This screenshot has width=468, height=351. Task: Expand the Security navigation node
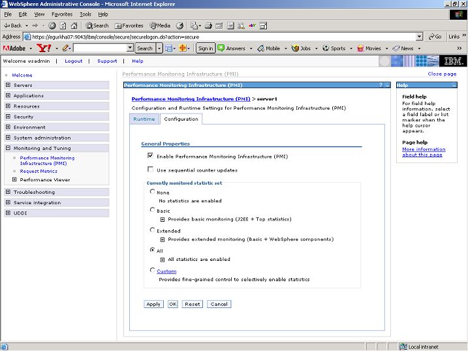coord(8,116)
